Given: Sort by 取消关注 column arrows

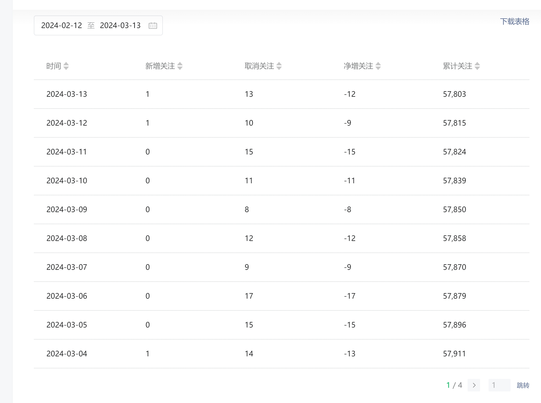Looking at the screenshot, I should [x=279, y=66].
